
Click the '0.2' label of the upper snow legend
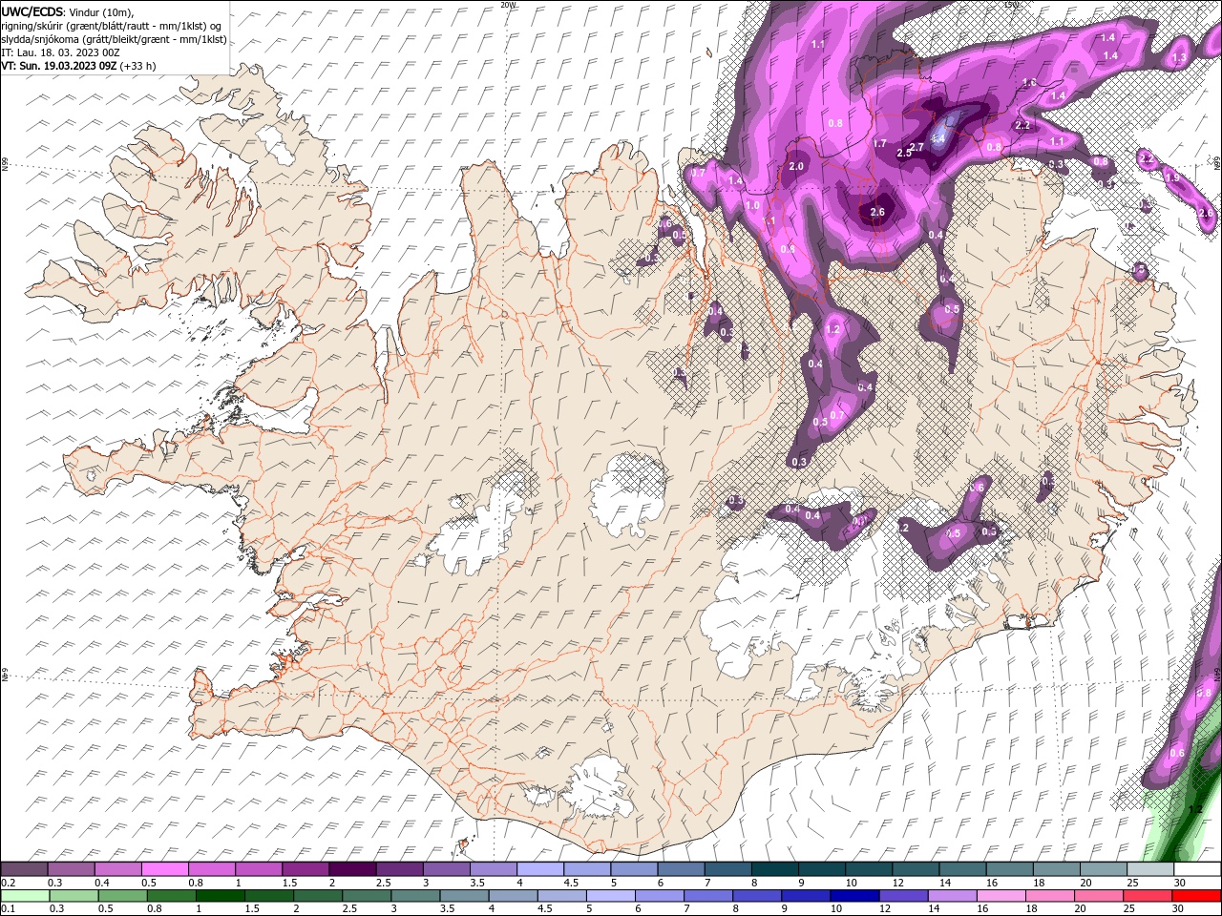pos(9,883)
